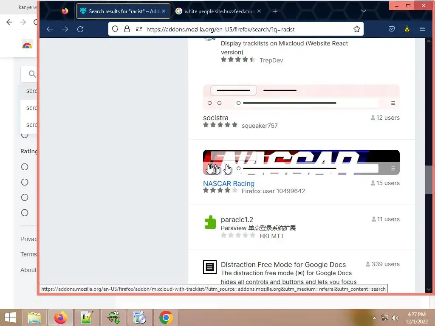Click the Google Chrome taskbar icon

pyautogui.click(x=166, y=318)
